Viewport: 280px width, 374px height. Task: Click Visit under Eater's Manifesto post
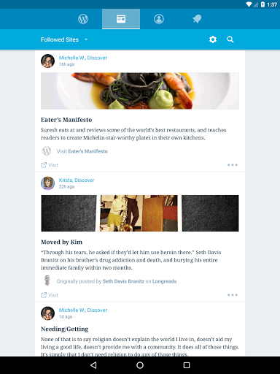pyautogui.click(x=50, y=165)
